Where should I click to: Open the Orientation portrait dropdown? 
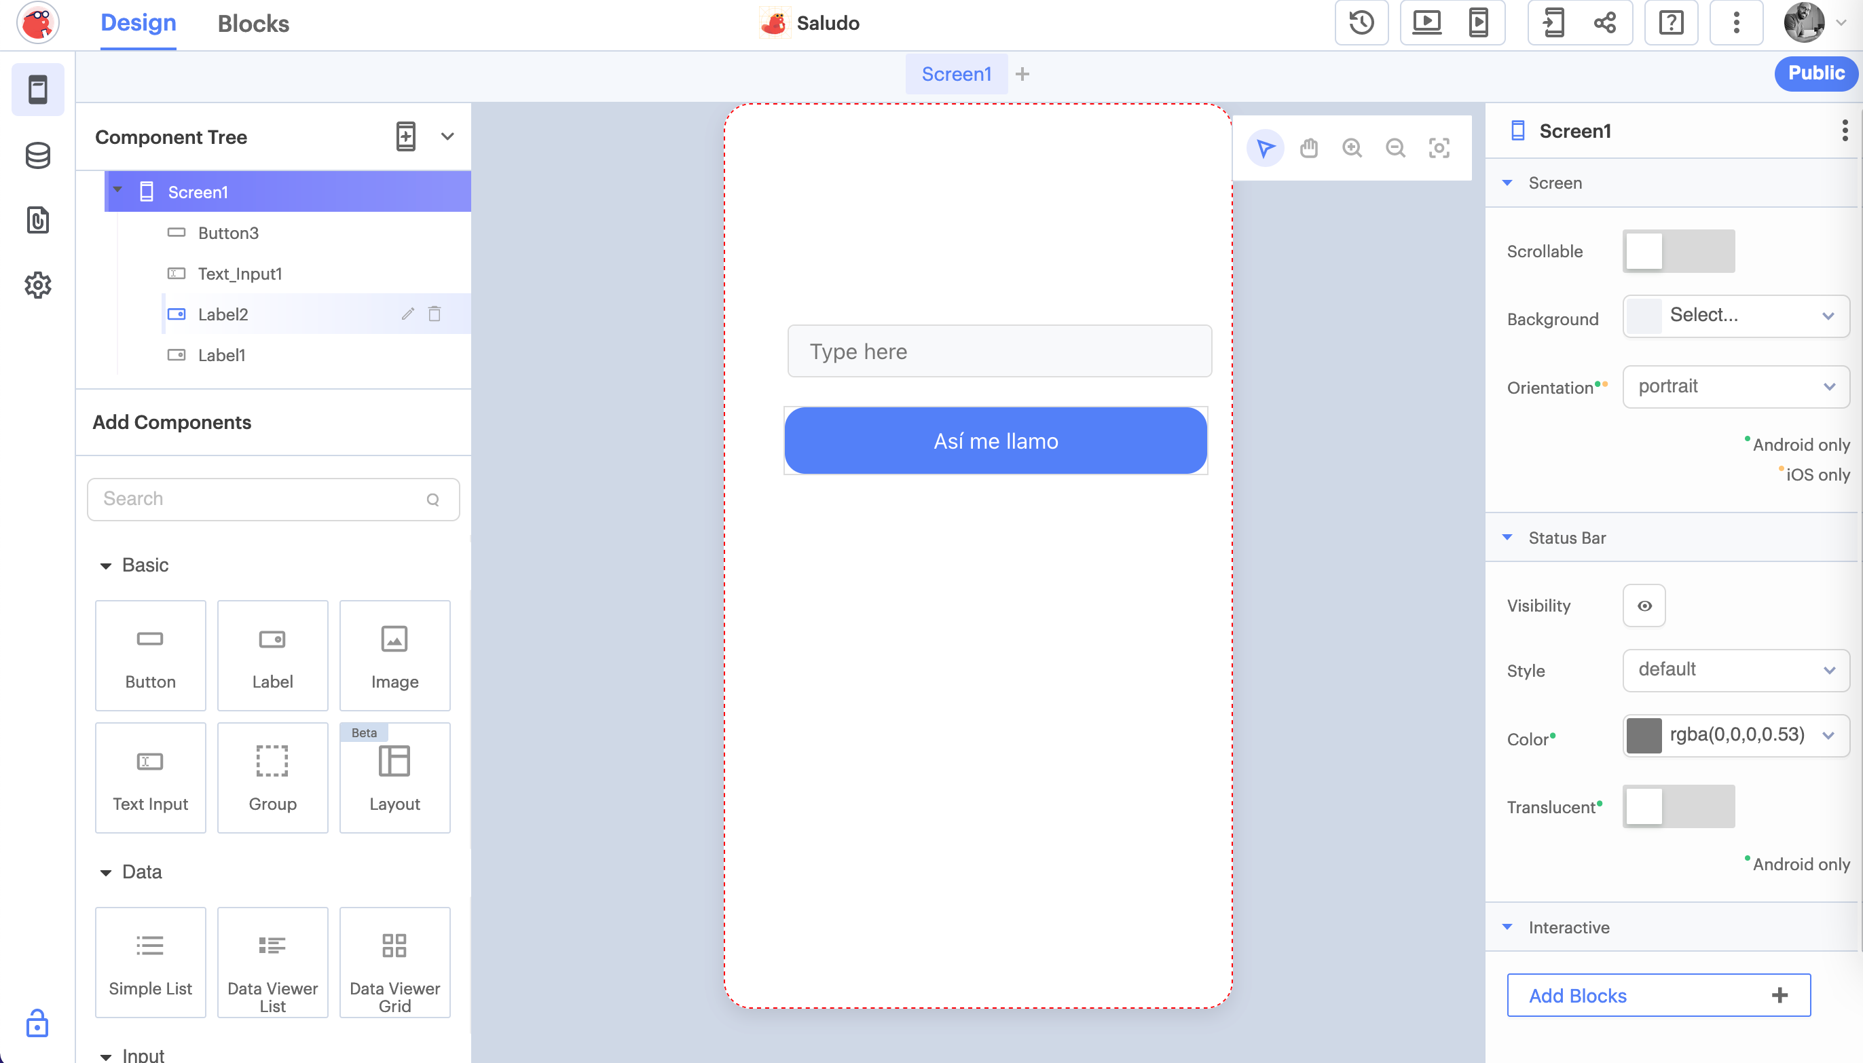(1735, 386)
